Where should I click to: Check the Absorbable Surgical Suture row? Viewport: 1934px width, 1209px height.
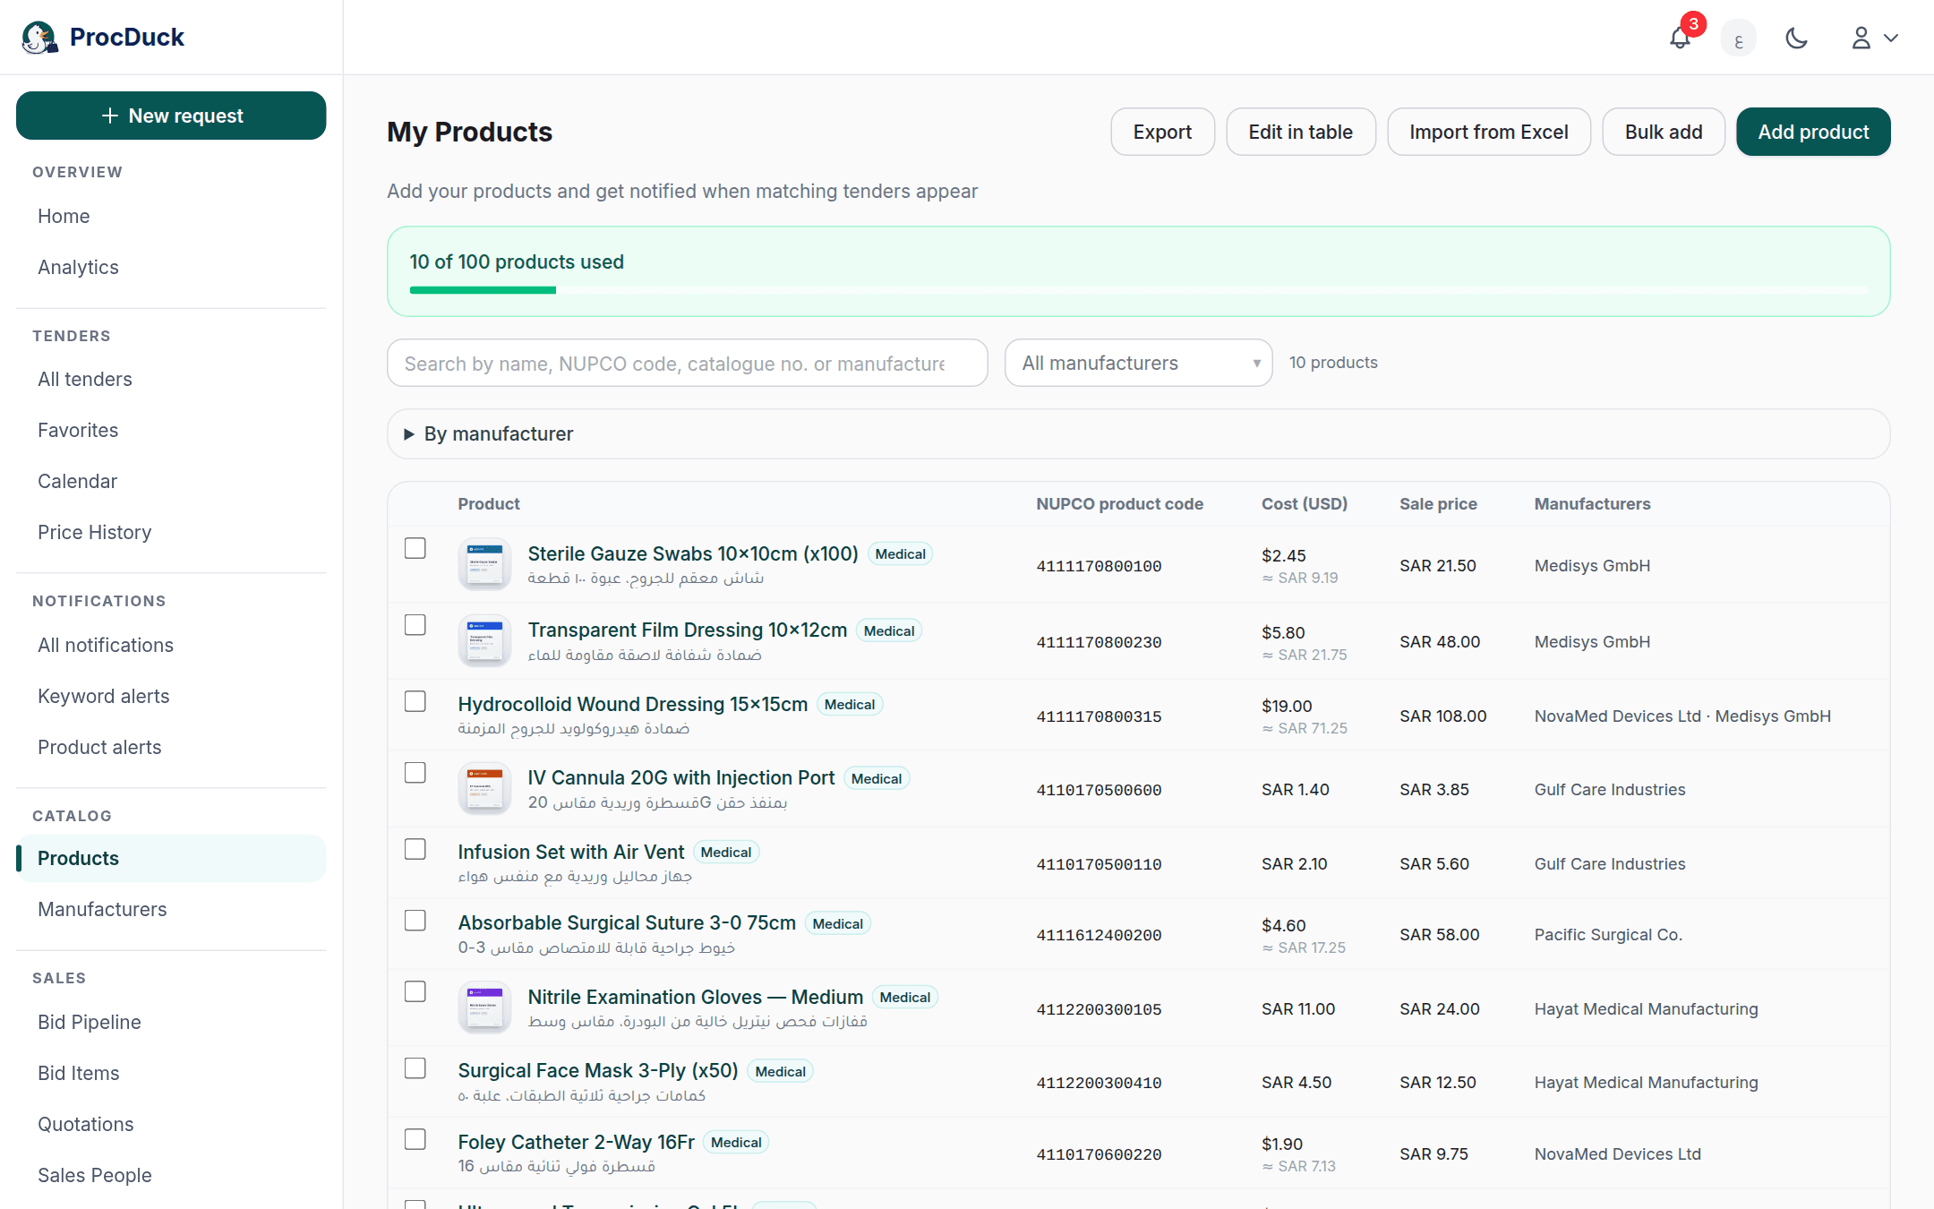coord(415,920)
